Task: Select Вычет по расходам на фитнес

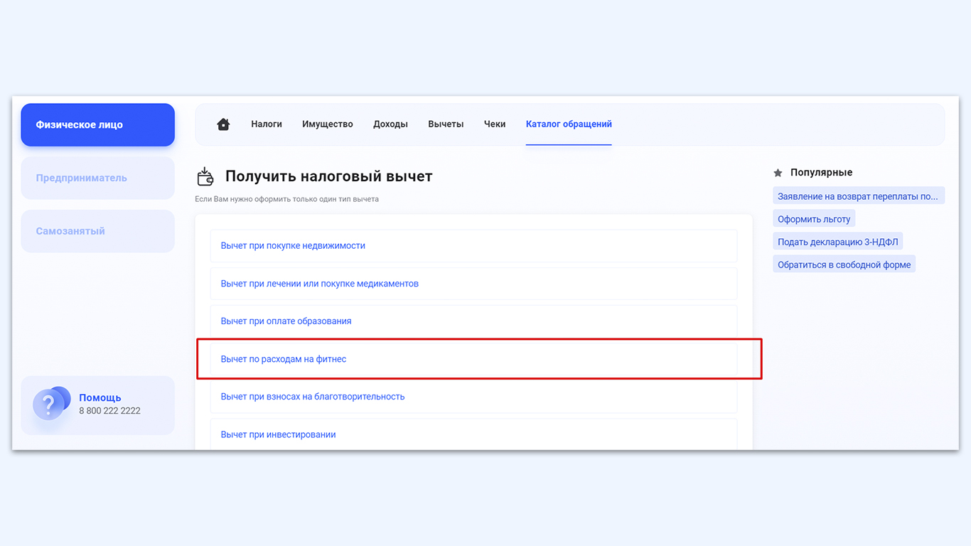Action: click(473, 359)
